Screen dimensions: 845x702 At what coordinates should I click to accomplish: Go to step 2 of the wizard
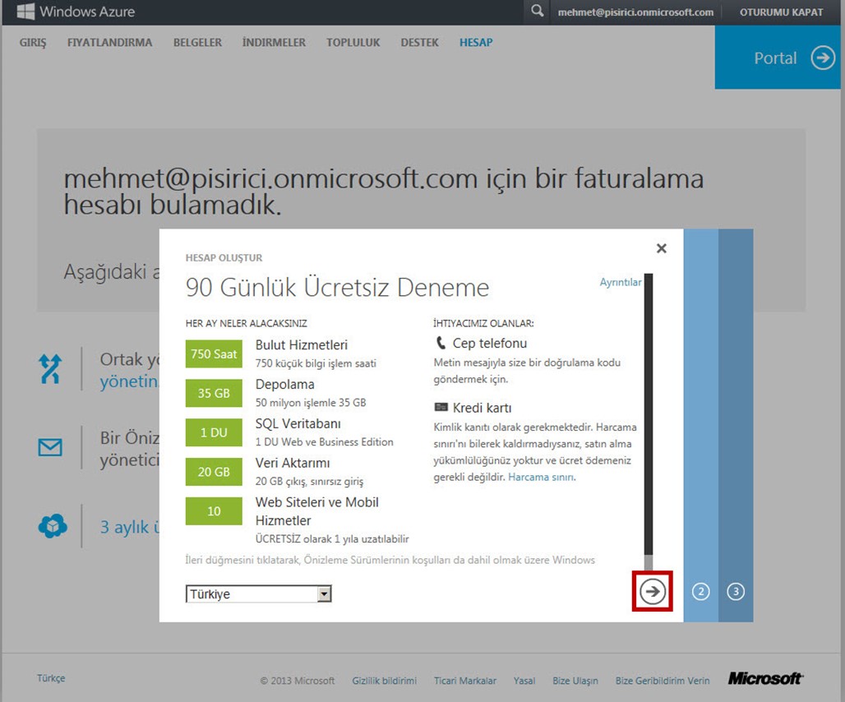tap(700, 592)
